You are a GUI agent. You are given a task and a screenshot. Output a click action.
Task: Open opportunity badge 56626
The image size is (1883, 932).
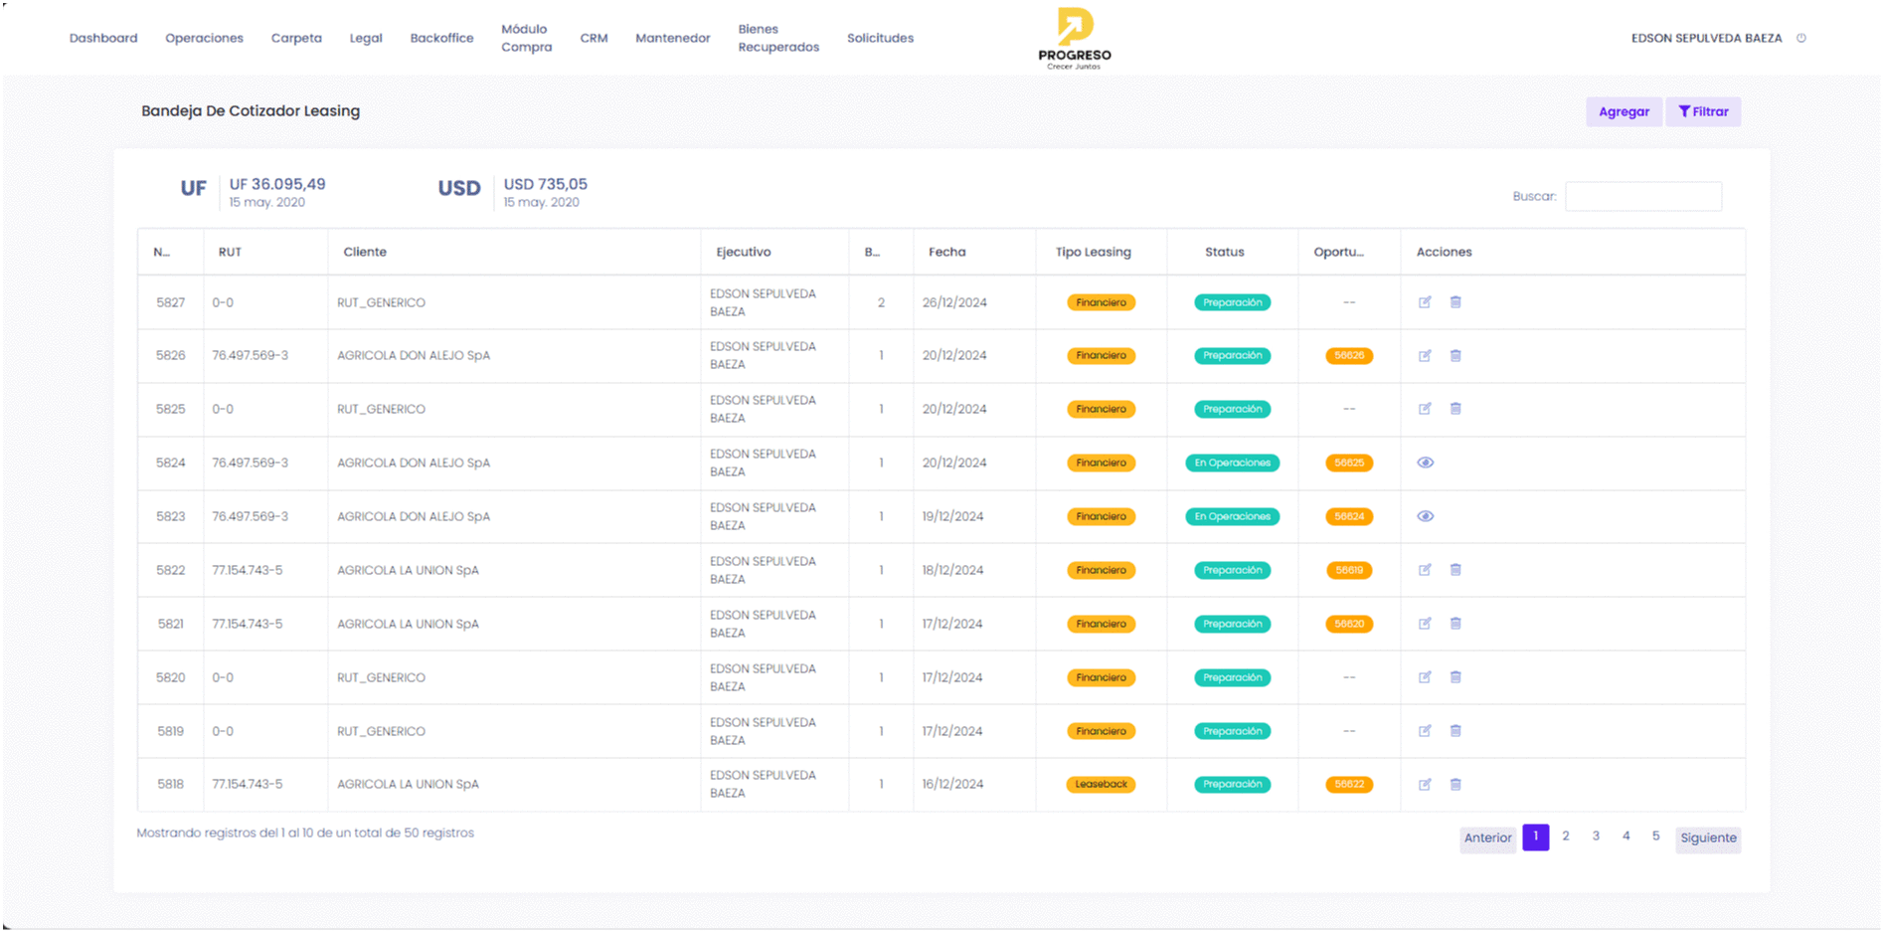(x=1349, y=356)
